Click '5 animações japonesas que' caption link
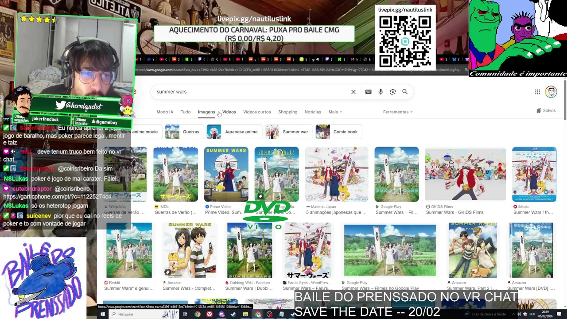The image size is (567, 319). coord(336,213)
